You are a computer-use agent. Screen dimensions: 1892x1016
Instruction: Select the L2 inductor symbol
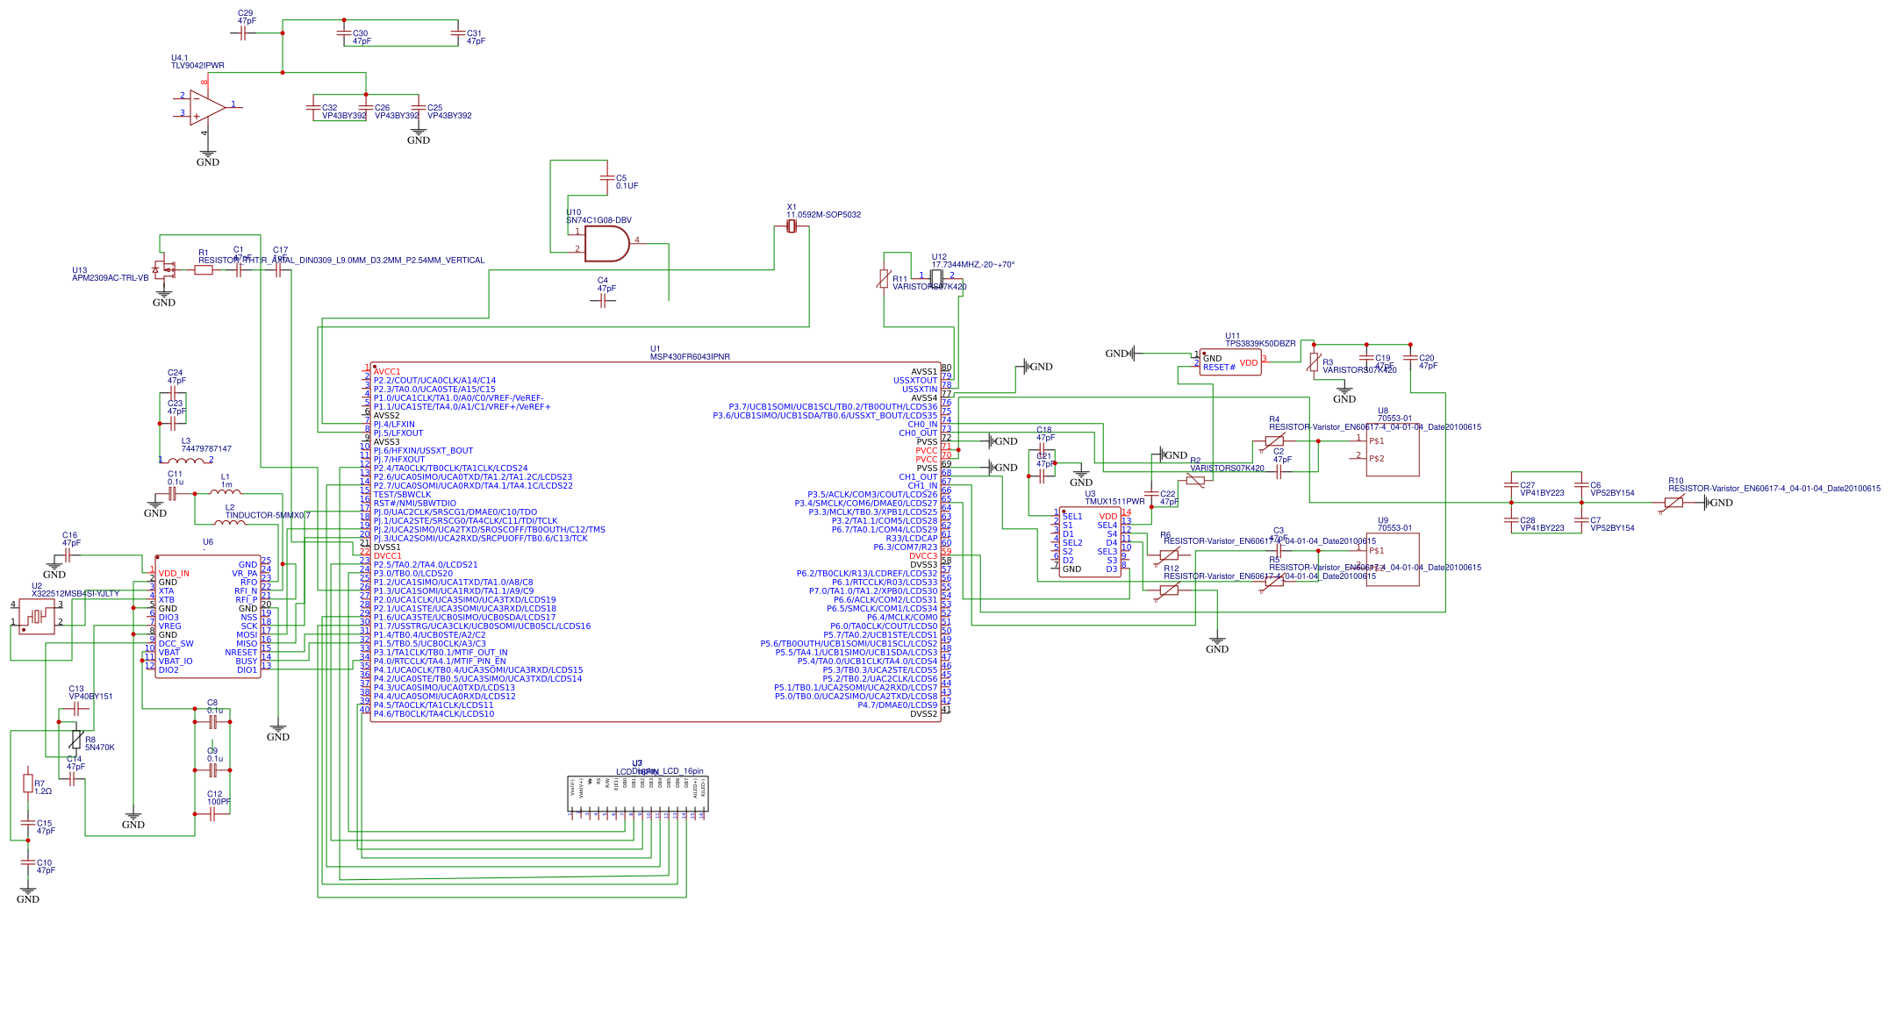point(230,522)
